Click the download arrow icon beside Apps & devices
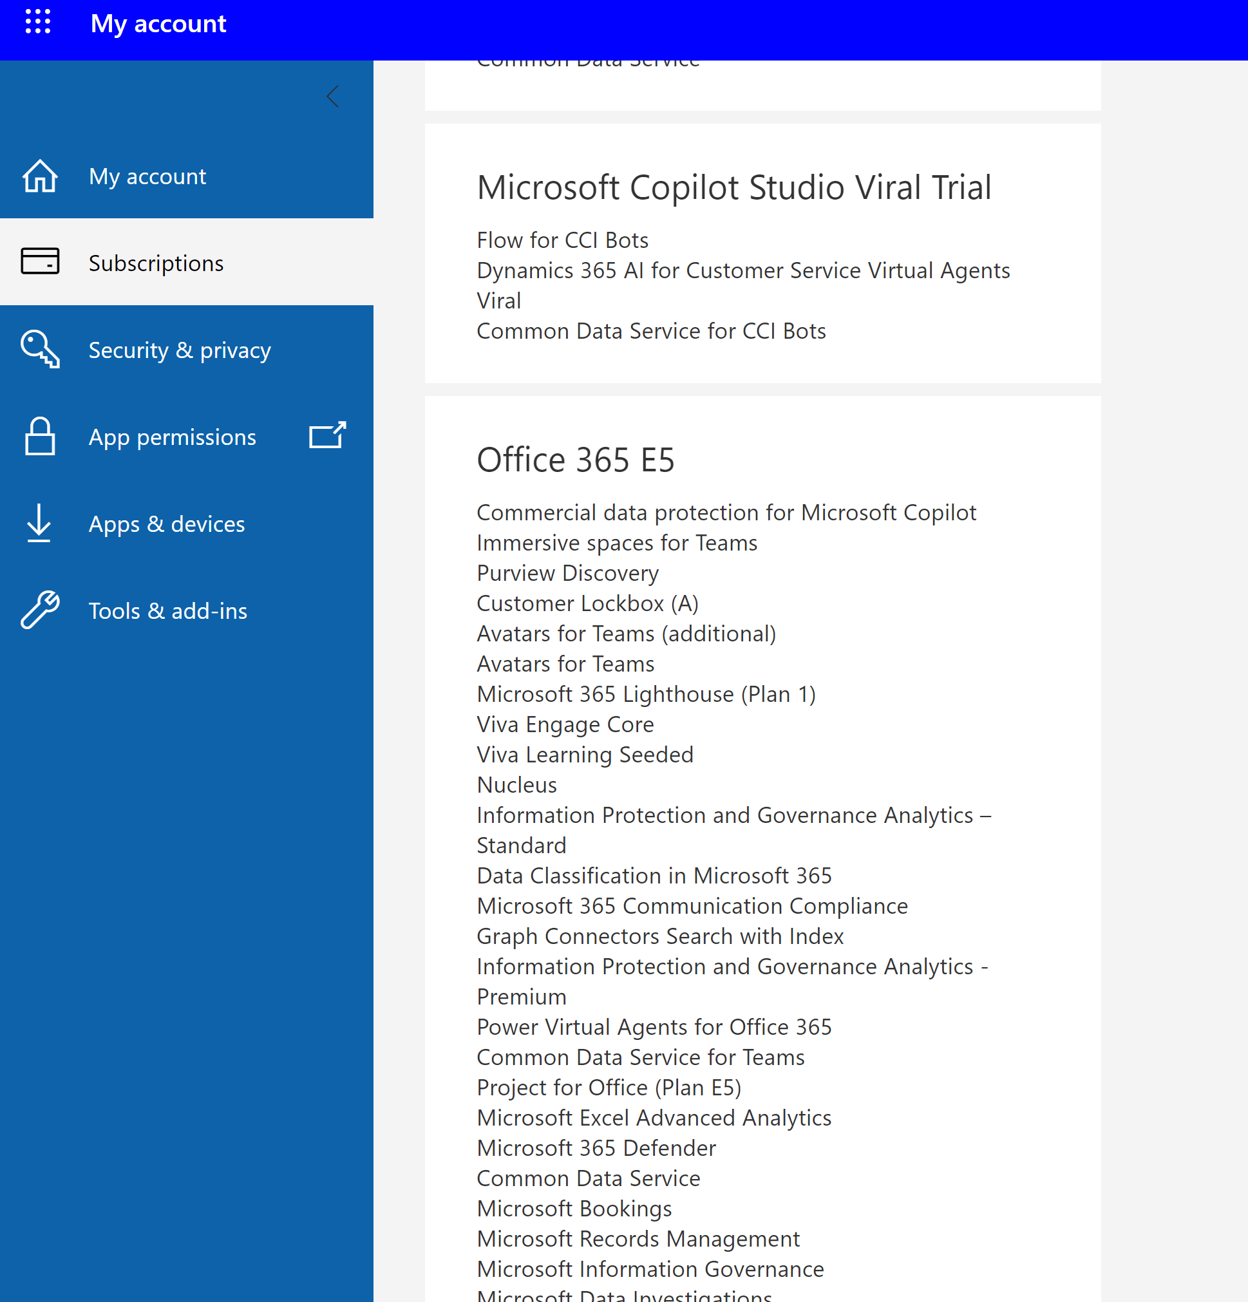The image size is (1248, 1302). (39, 523)
